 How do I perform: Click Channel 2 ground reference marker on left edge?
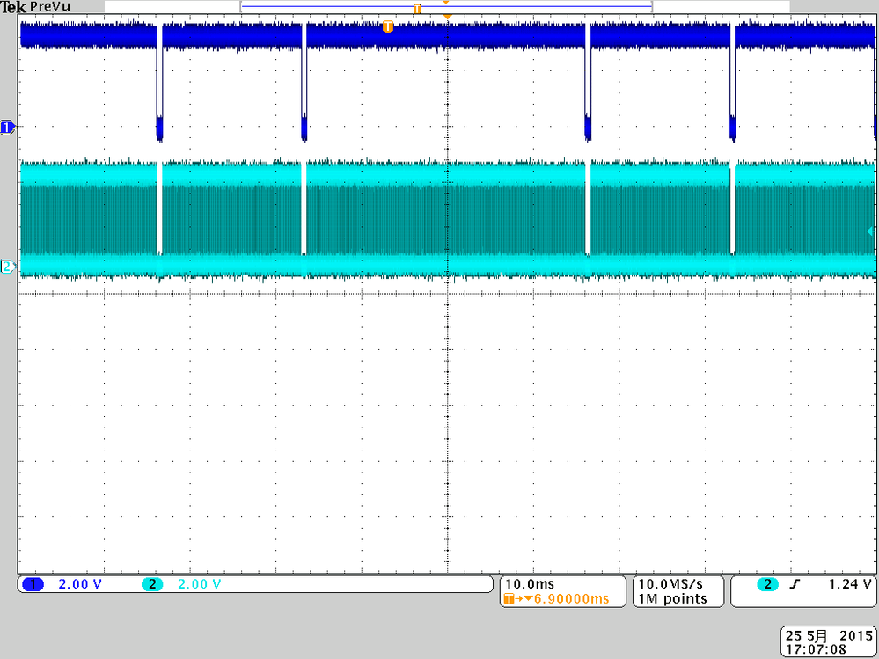pyautogui.click(x=6, y=265)
